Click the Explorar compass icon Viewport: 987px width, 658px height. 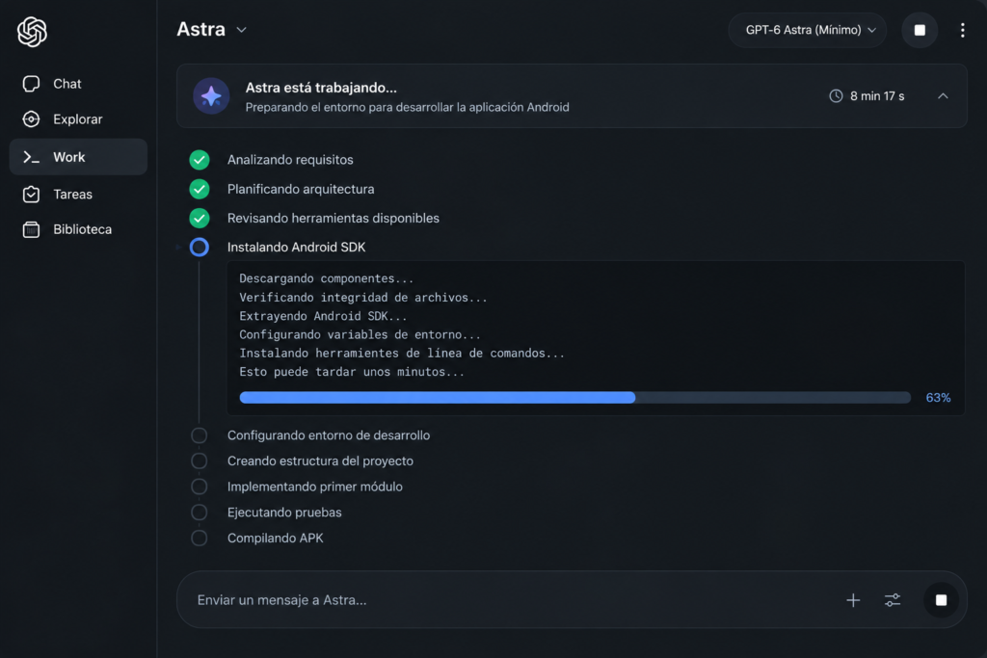[x=31, y=118]
